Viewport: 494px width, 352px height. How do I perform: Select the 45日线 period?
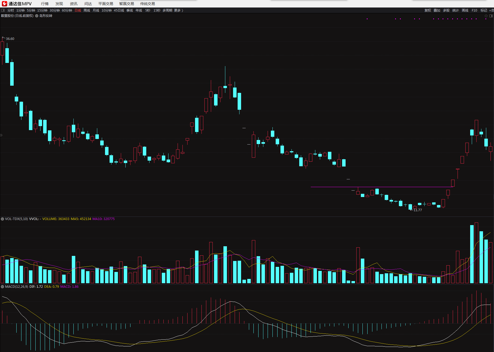click(x=119, y=10)
